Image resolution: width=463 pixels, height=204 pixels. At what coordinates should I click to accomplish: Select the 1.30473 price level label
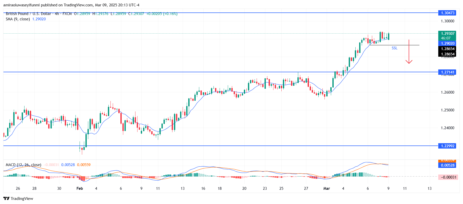click(448, 13)
